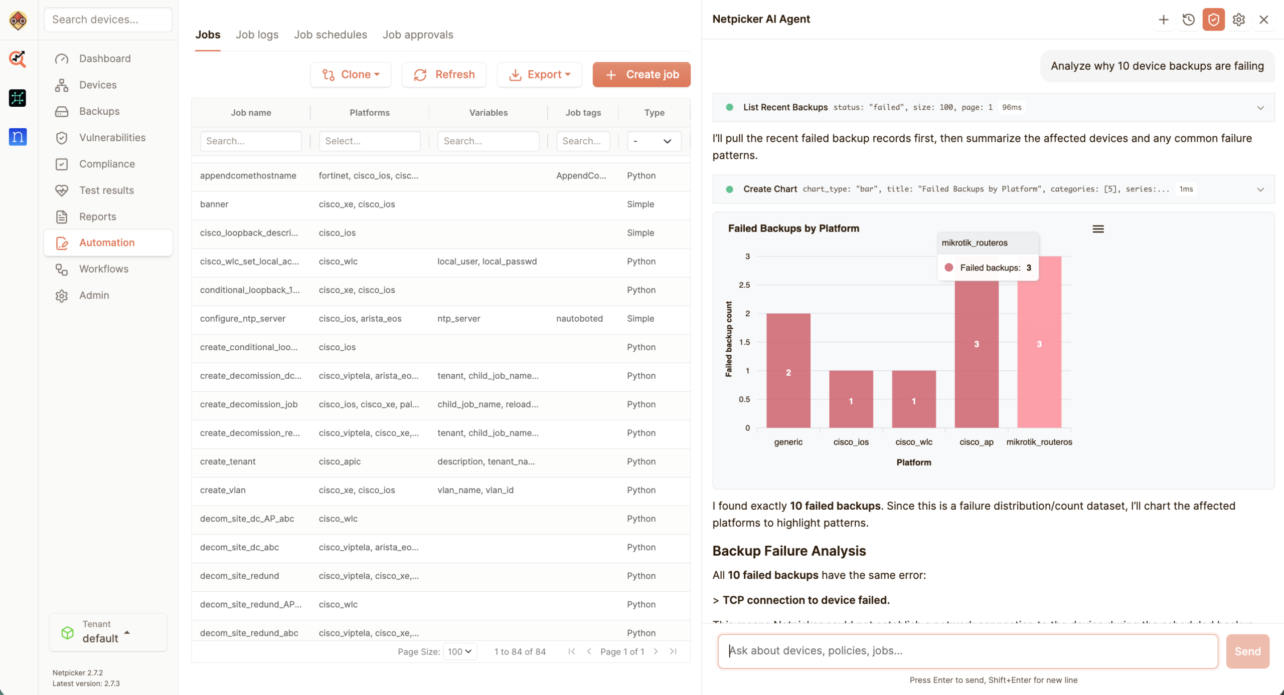Click the generic bar in the chart
Image resolution: width=1284 pixels, height=695 pixels.
(788, 371)
